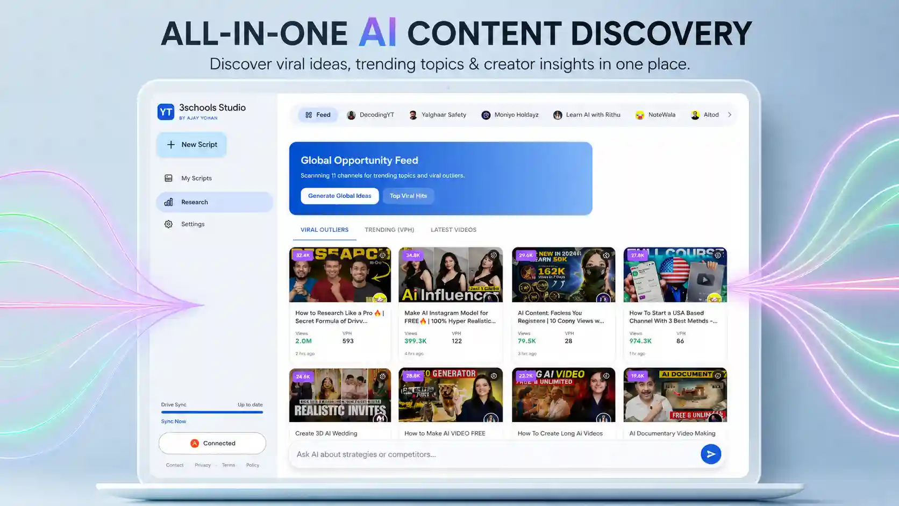The image size is (899, 506).
Task: Click the 34.8K outlier badge
Action: tap(413, 255)
